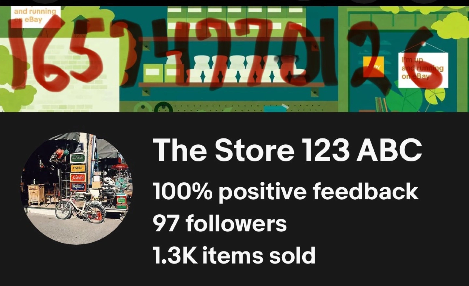The width and height of the screenshot is (469, 286).
Task: Open the 97 followers list
Action: (x=220, y=223)
